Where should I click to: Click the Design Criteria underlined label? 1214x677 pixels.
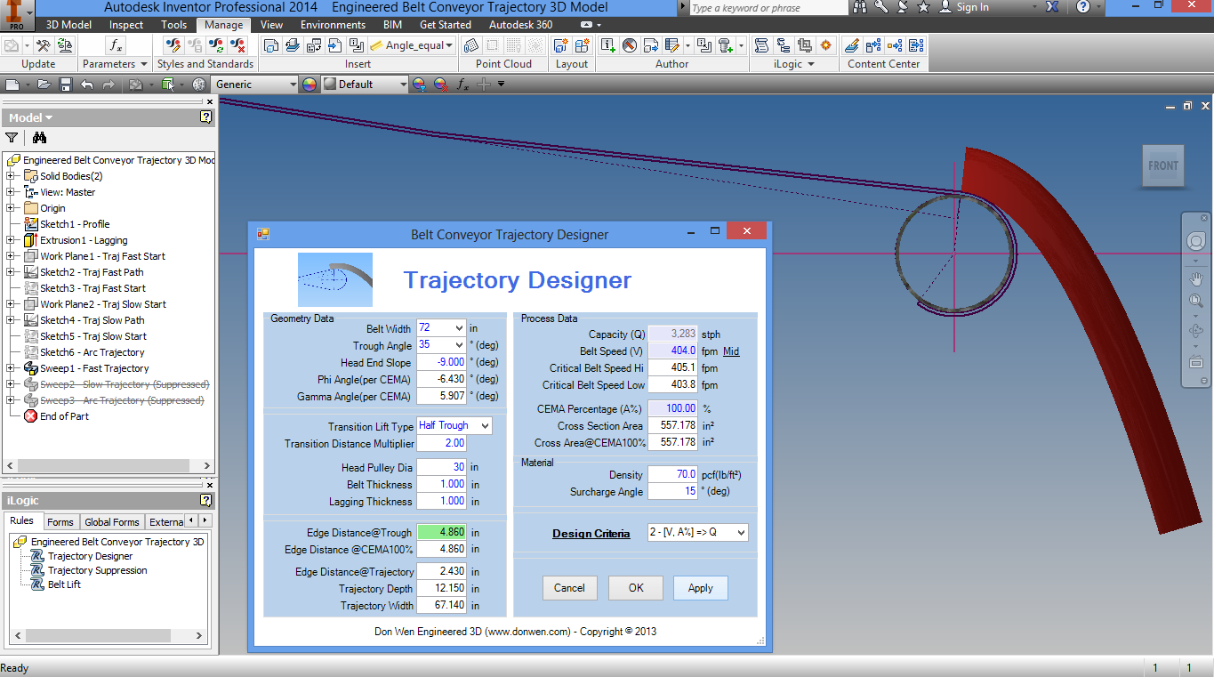pos(591,534)
